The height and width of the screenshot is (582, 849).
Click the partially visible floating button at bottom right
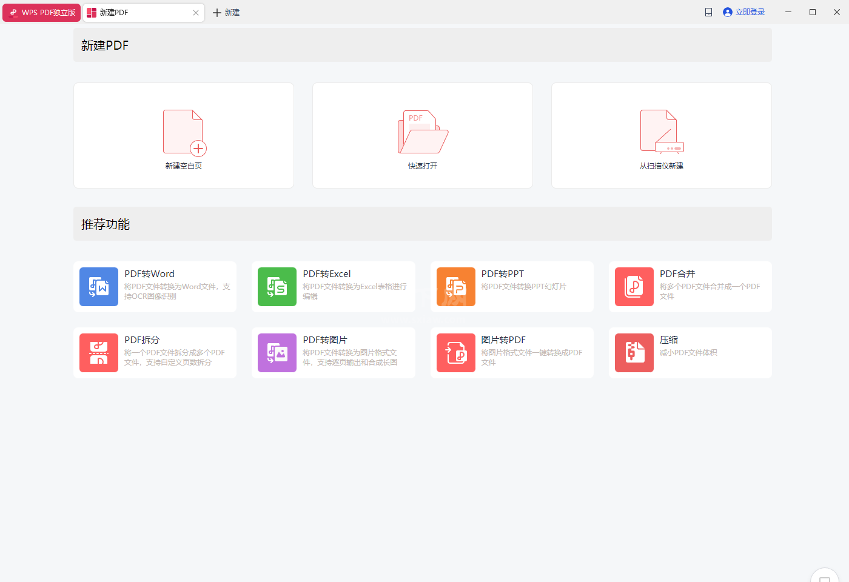(x=825, y=575)
